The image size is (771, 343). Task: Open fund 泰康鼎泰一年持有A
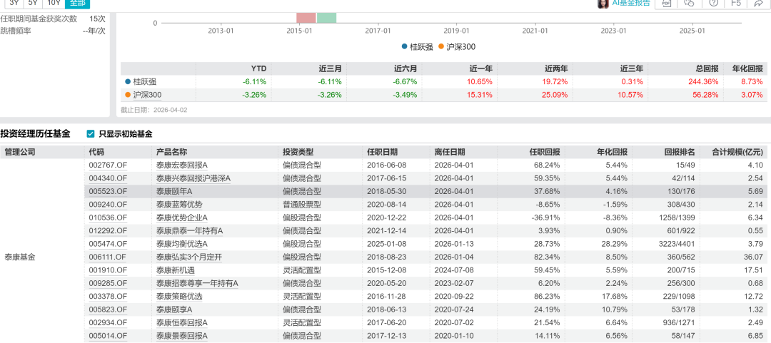[190, 230]
